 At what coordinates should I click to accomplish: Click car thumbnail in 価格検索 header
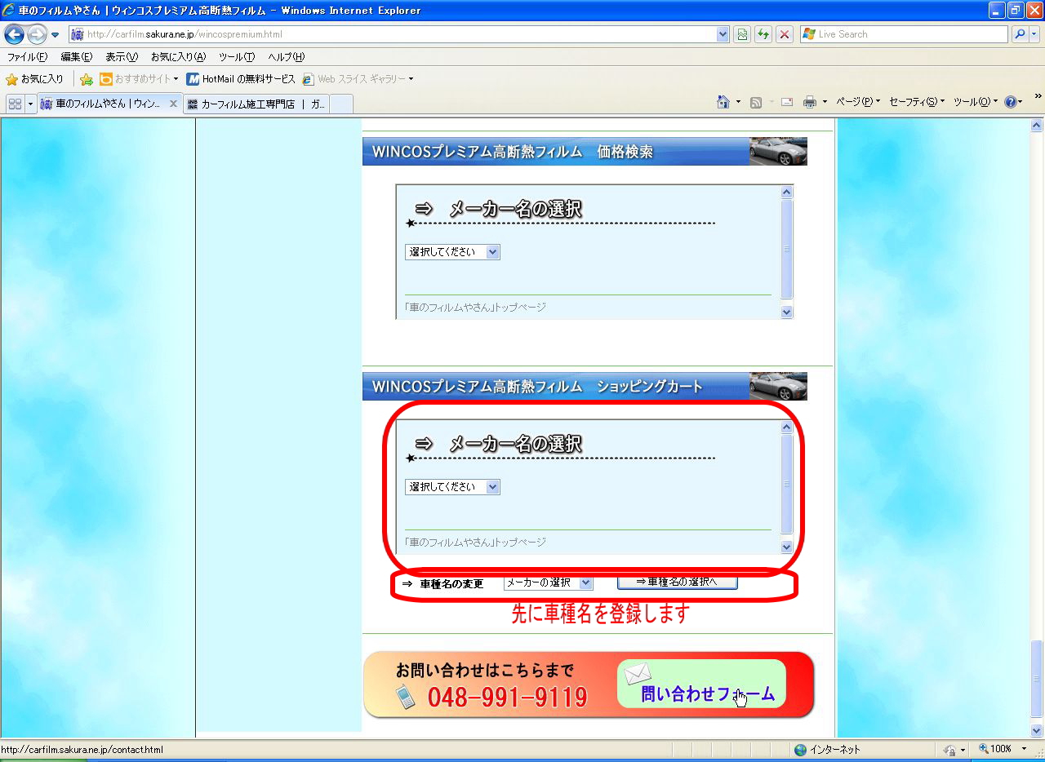tap(778, 151)
